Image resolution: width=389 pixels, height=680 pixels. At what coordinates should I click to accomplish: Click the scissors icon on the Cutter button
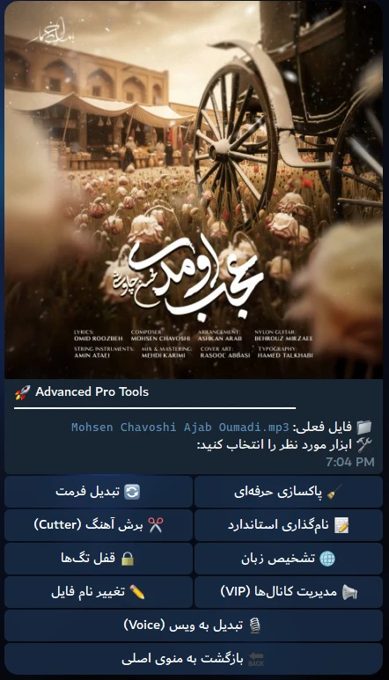[x=155, y=525]
